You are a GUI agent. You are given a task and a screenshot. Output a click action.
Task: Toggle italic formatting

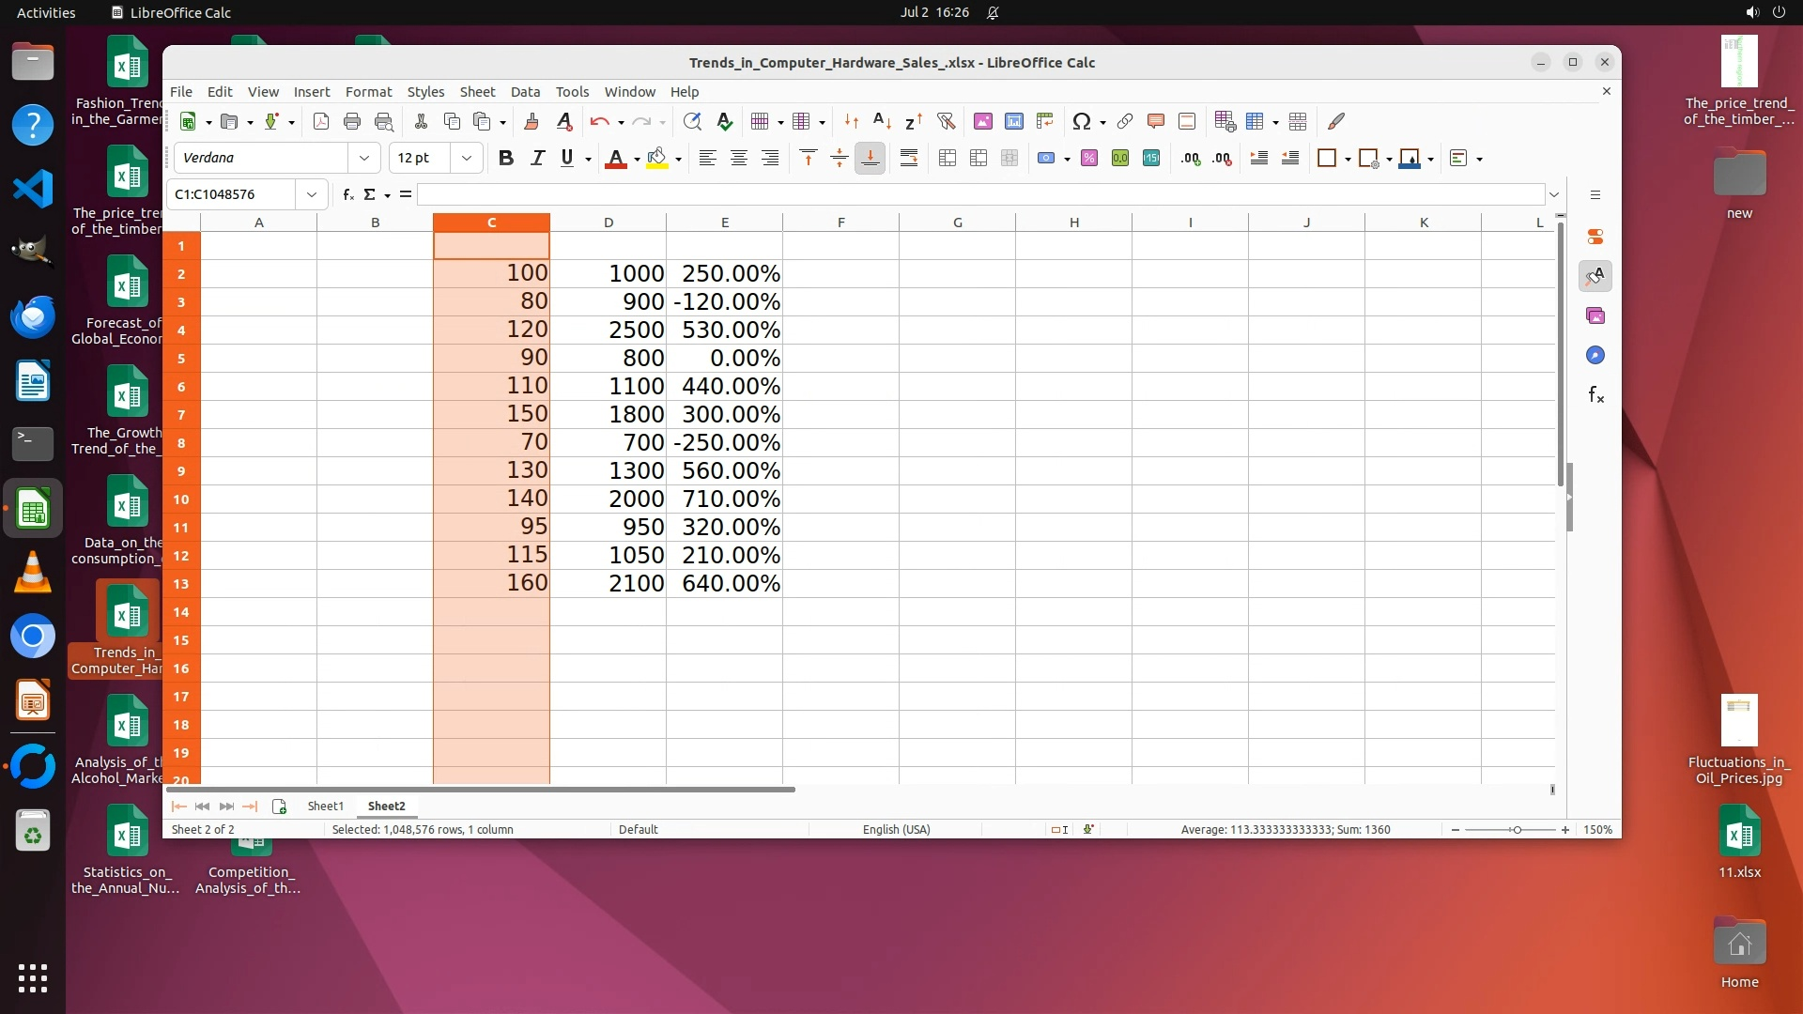537,159
